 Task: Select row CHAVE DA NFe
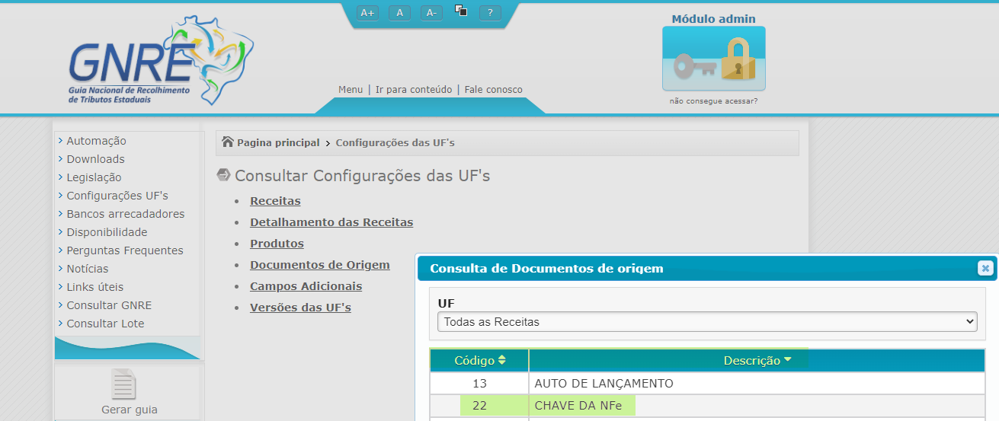tap(708, 406)
